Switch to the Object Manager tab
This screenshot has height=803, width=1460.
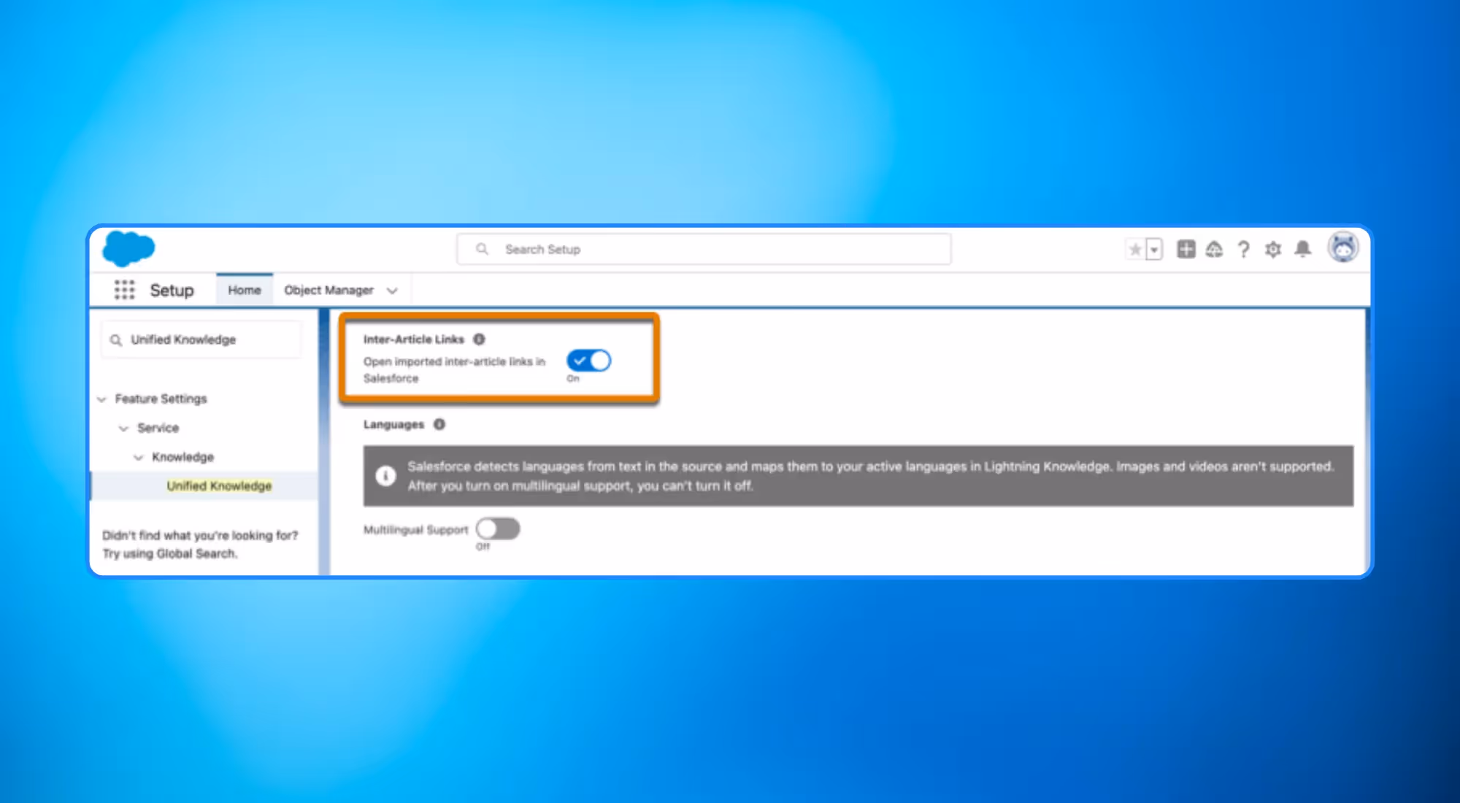pyautogui.click(x=328, y=290)
